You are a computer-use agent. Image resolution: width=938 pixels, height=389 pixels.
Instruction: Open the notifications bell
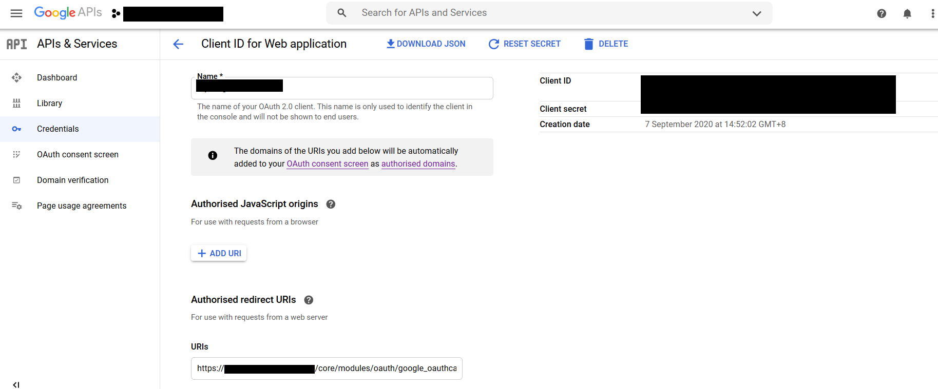click(x=907, y=14)
